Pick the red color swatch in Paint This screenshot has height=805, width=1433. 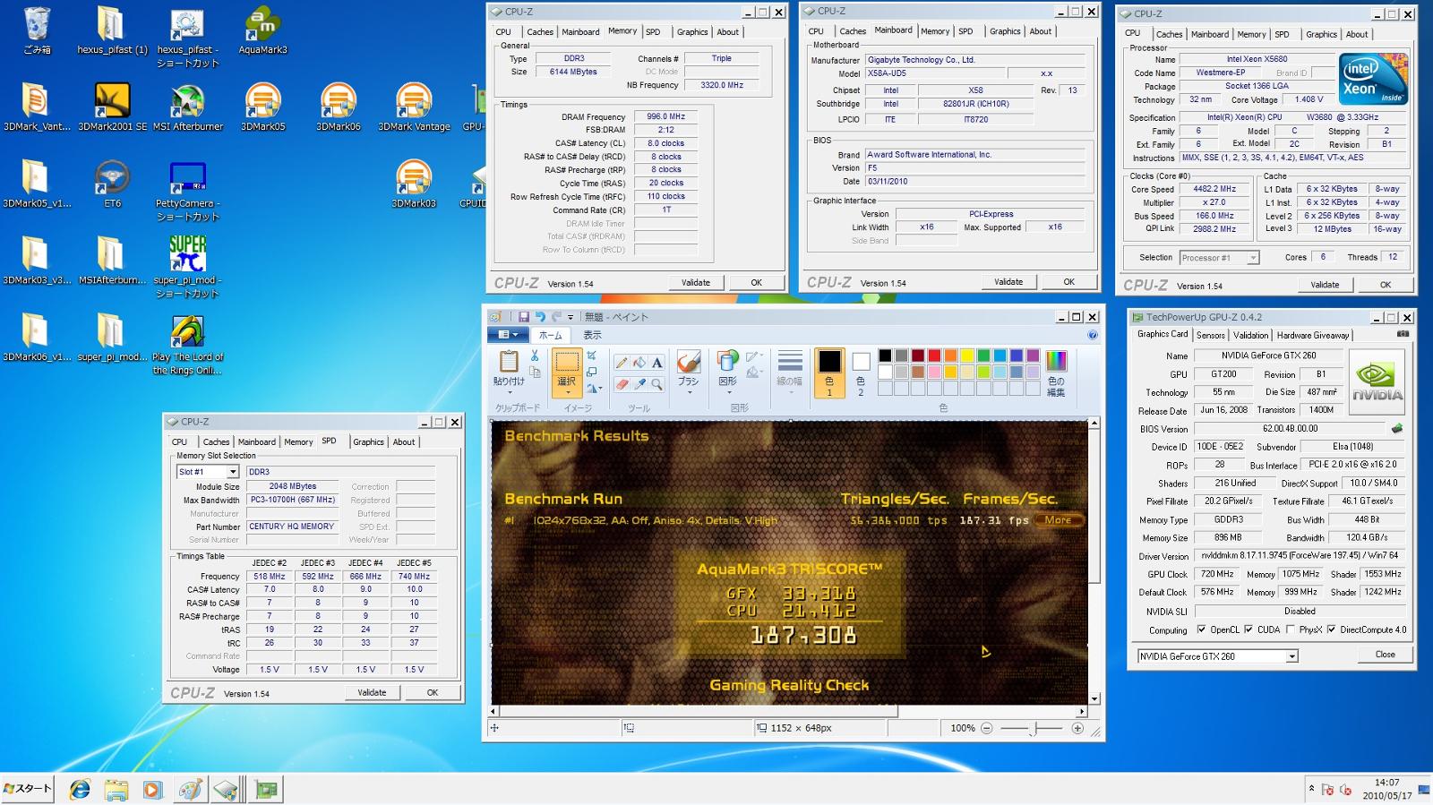(x=934, y=355)
